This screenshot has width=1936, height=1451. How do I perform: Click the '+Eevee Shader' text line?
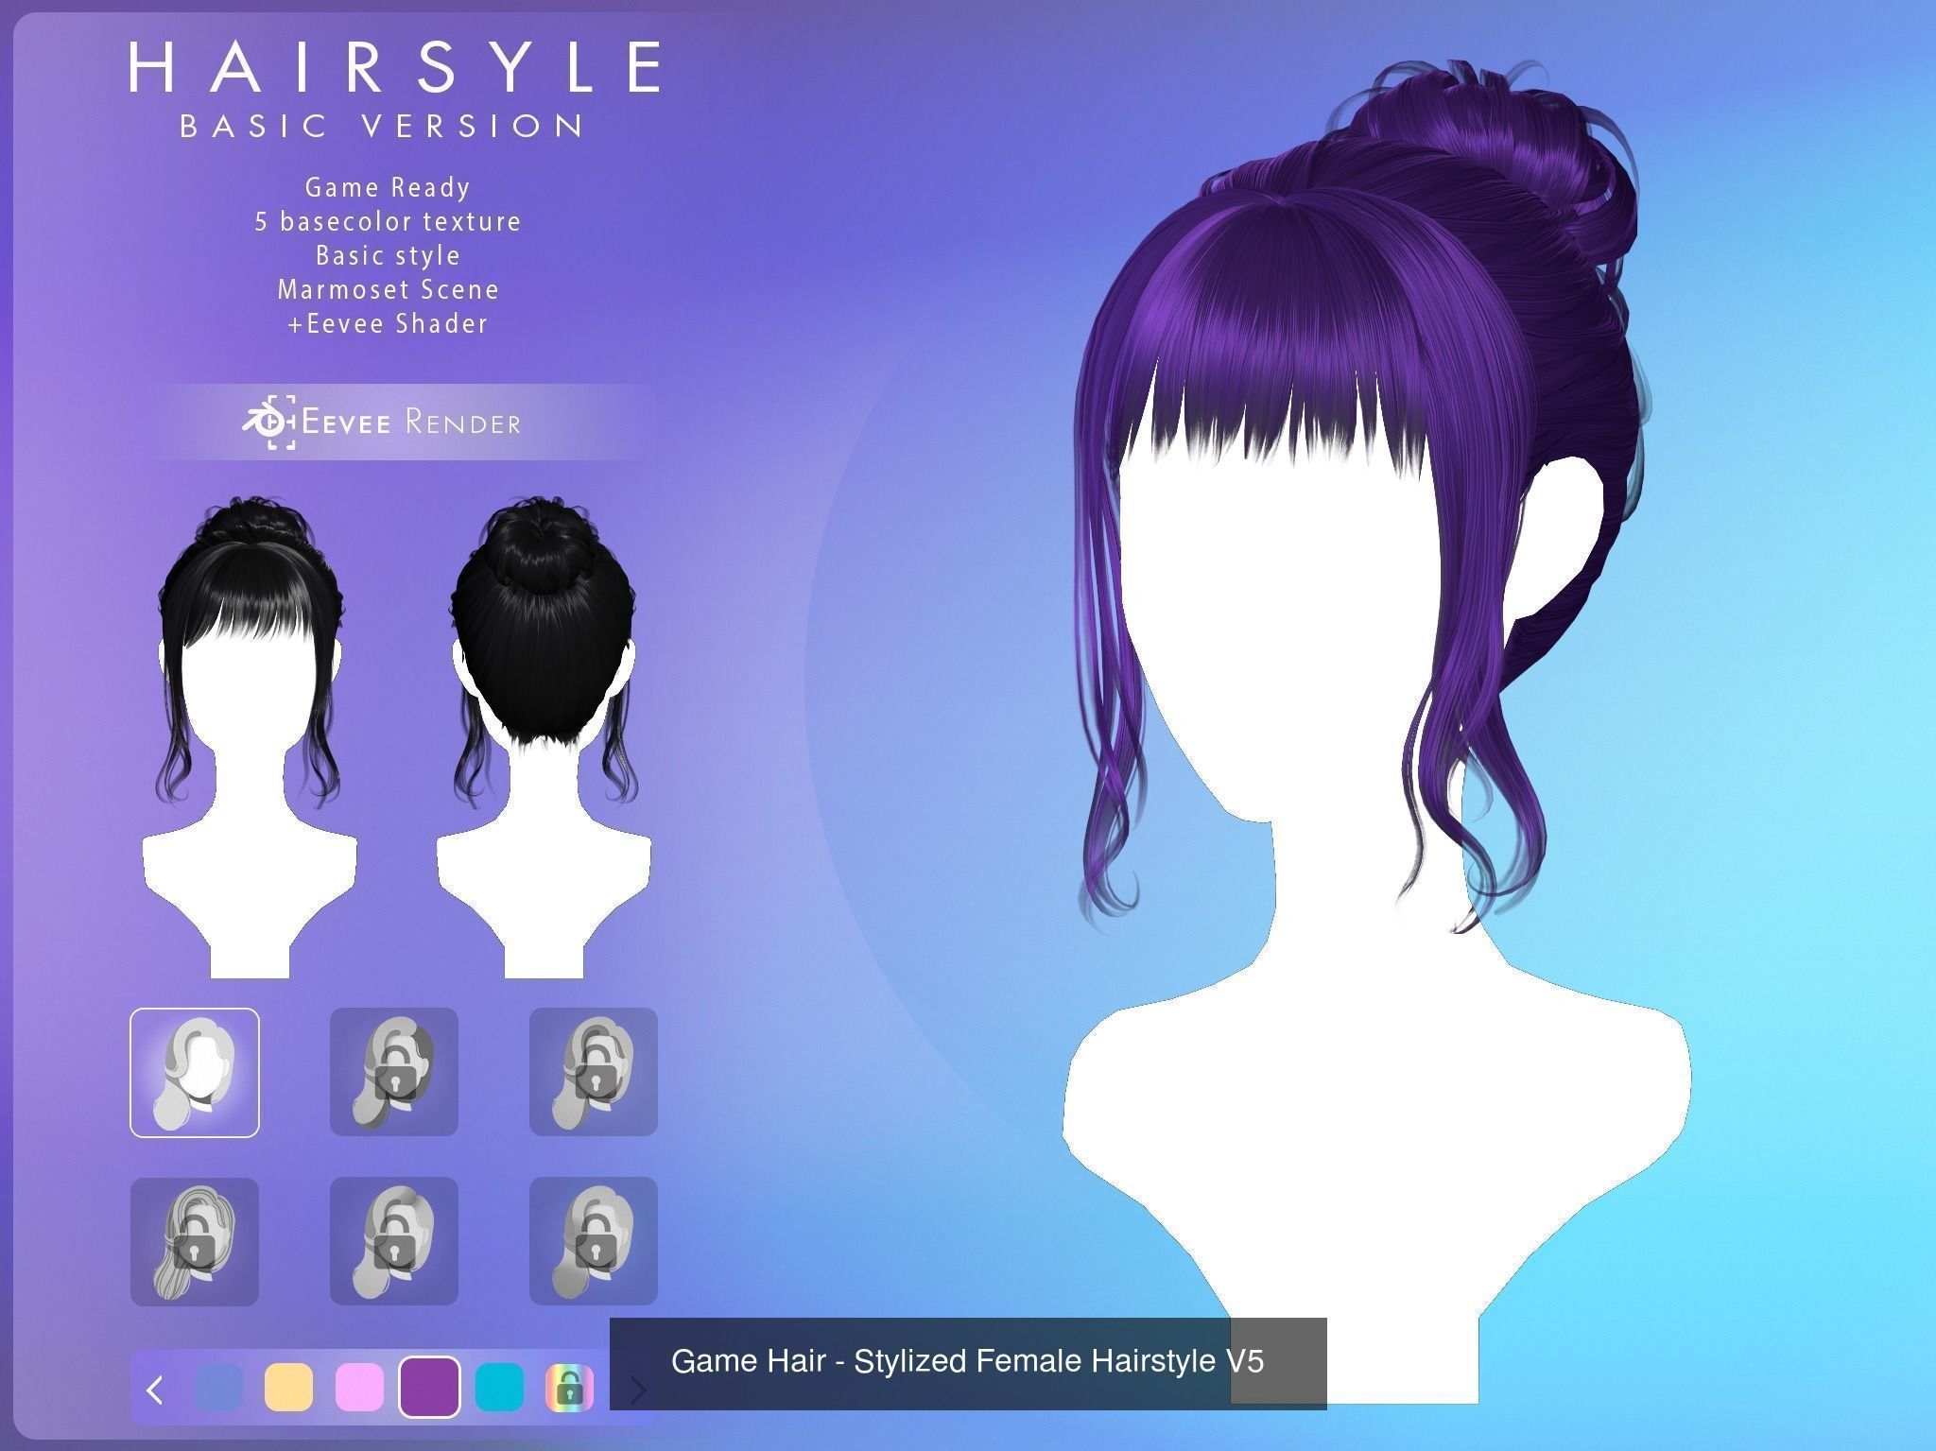388,323
